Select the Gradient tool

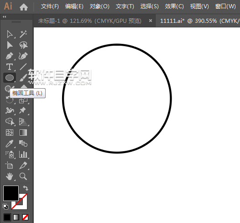click(23, 133)
